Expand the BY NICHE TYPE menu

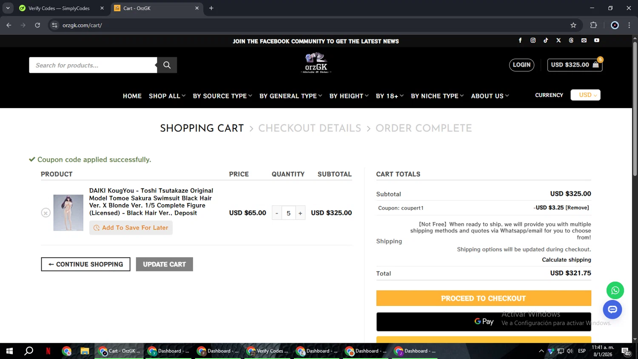click(437, 96)
